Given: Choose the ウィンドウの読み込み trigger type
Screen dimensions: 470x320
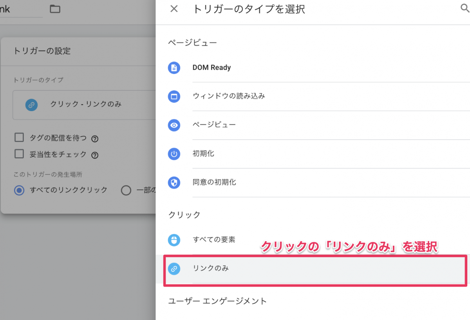Looking at the screenshot, I should tap(229, 96).
